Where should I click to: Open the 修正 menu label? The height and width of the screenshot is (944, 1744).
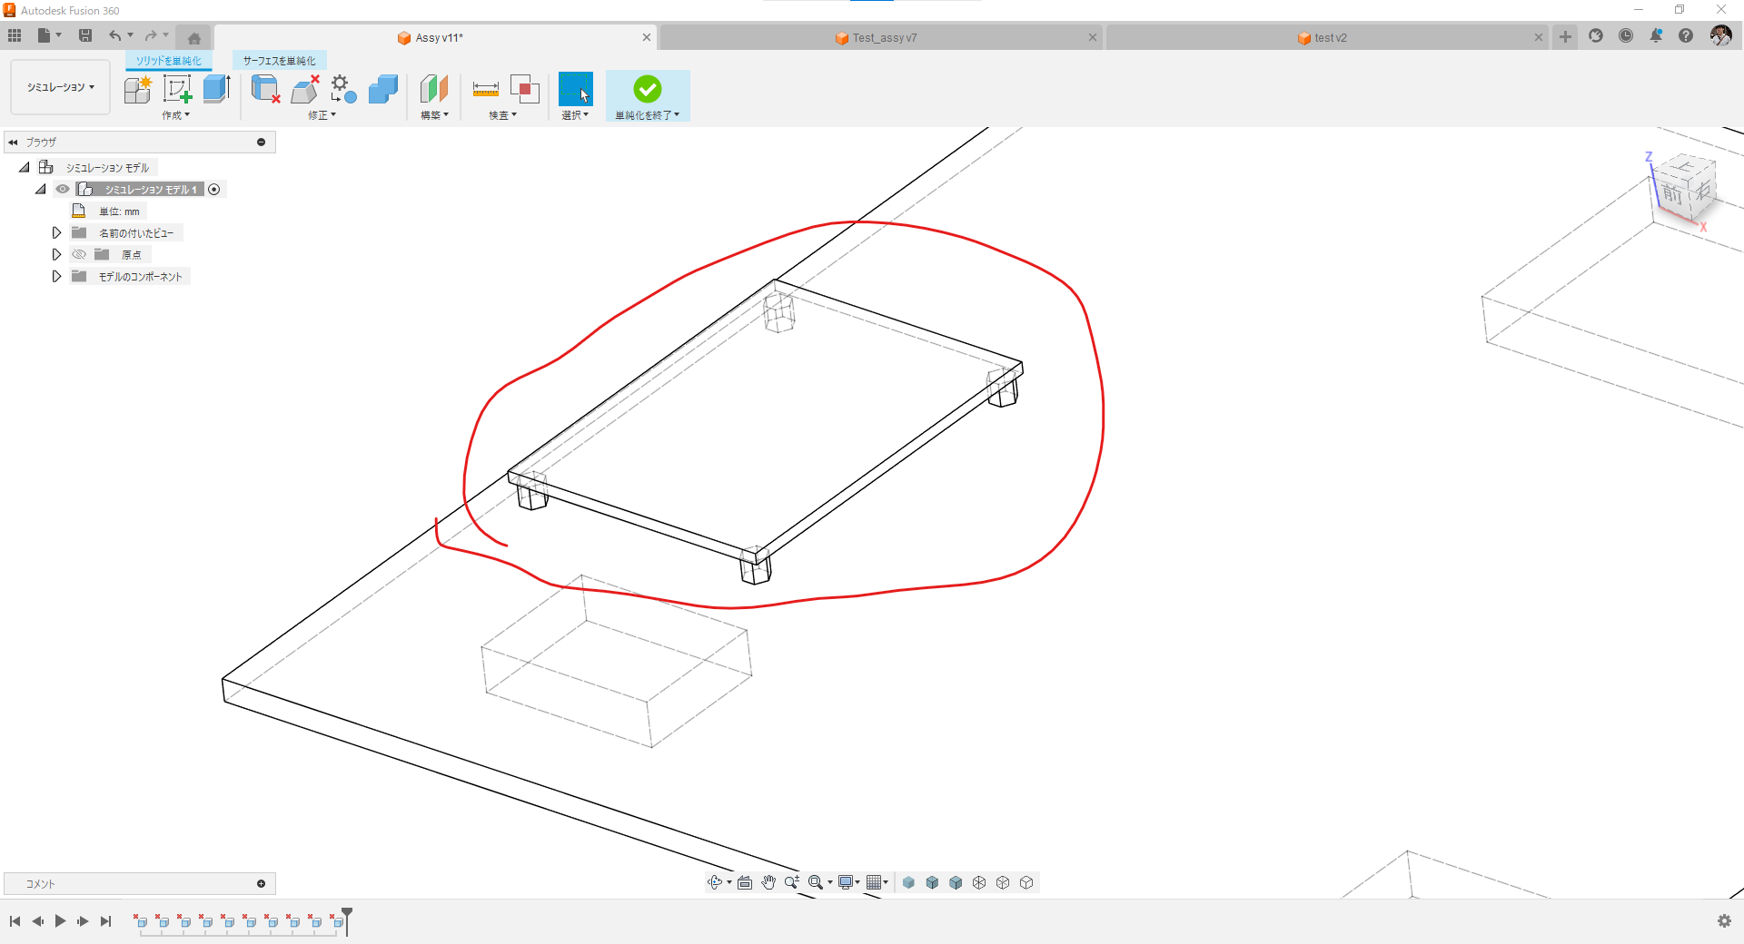pos(322,115)
